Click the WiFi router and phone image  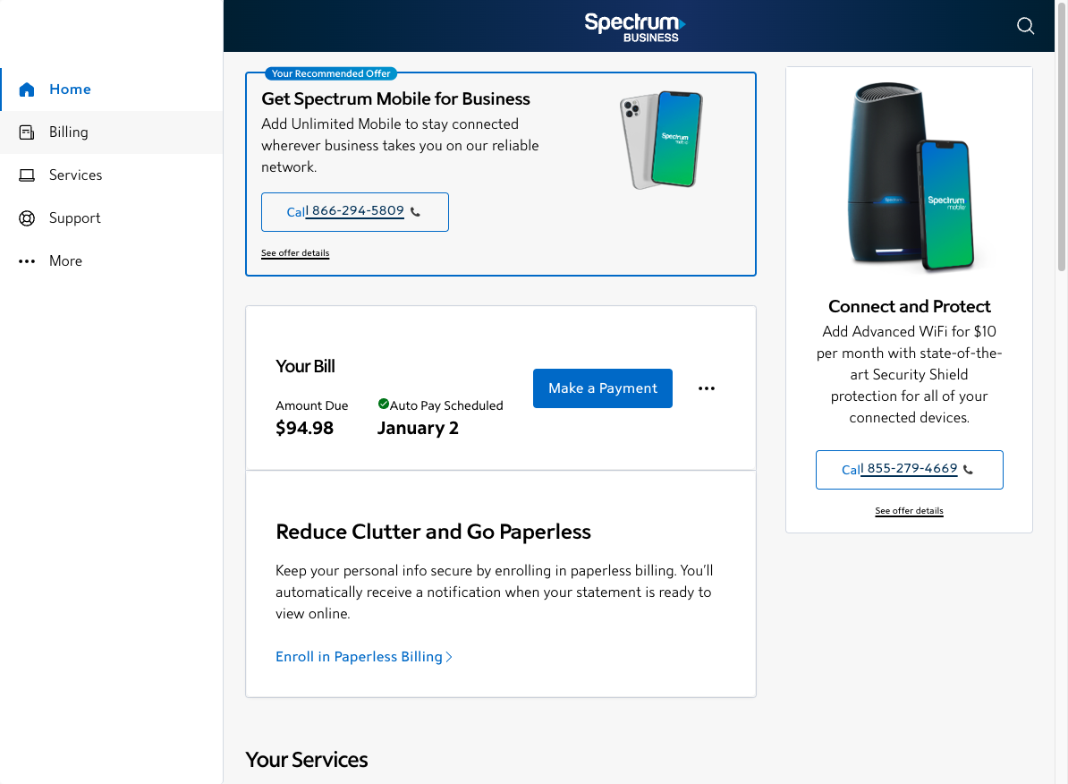tap(910, 177)
